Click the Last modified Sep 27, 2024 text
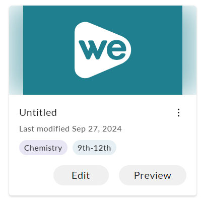This screenshot has width=201, height=198. click(x=71, y=129)
